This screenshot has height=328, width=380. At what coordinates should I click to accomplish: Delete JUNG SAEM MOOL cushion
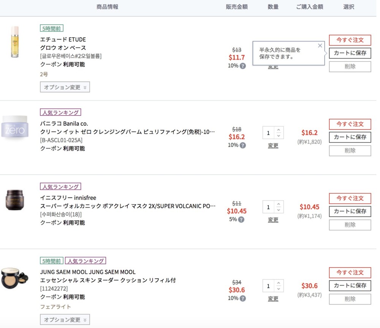(350, 299)
